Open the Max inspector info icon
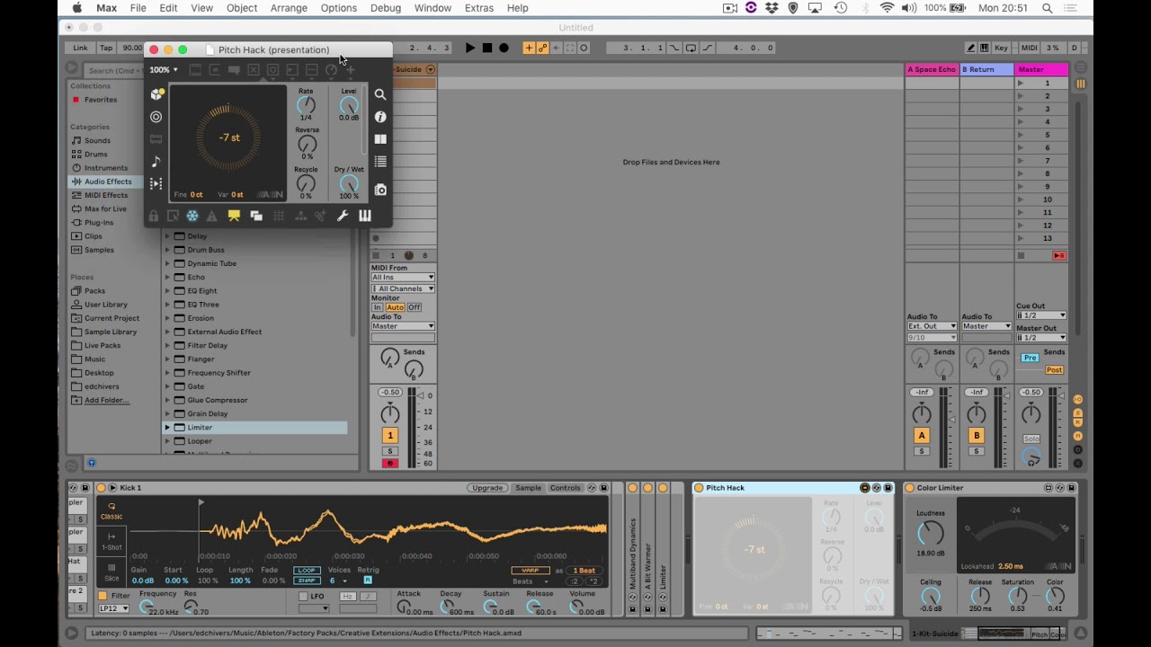The image size is (1151, 647). click(380, 117)
